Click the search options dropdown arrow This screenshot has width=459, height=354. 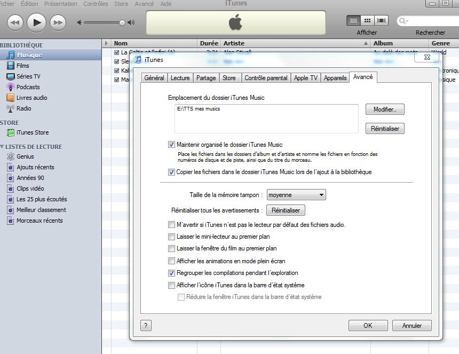point(407,21)
